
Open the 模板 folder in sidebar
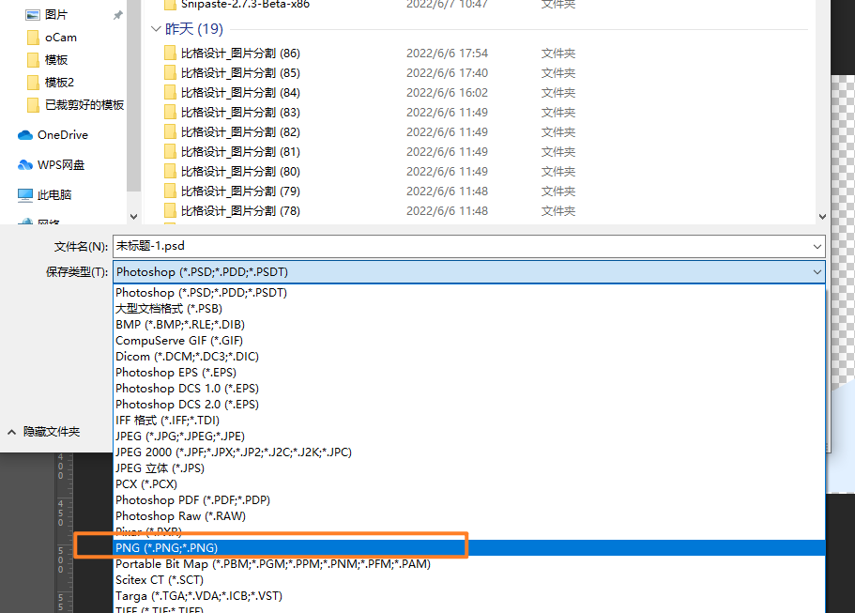point(47,59)
